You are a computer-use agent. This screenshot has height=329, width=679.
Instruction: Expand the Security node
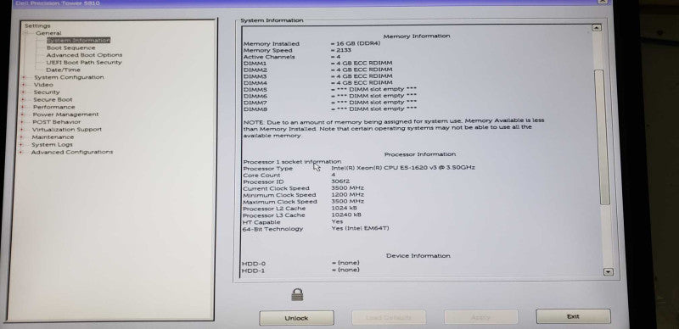coord(24,92)
